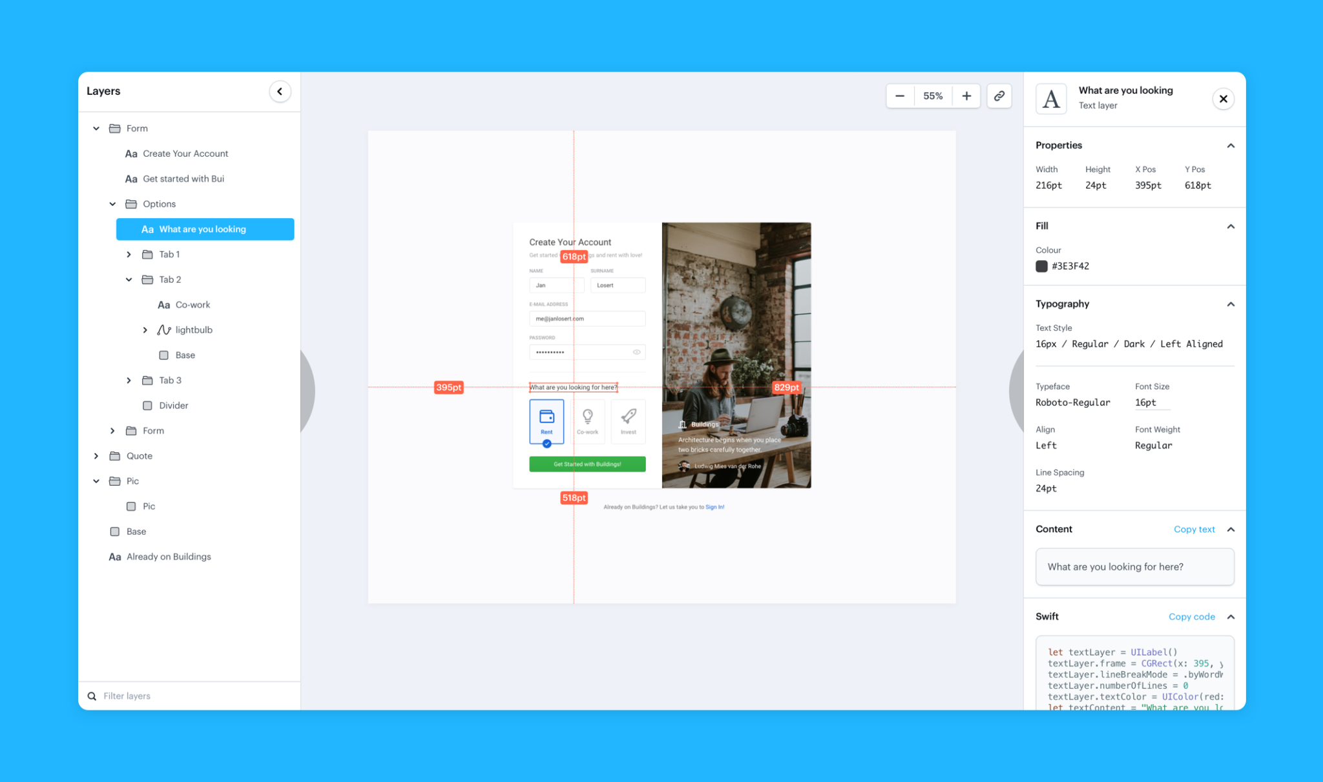Click the text layer 'A' icon in the inspector

tap(1051, 99)
